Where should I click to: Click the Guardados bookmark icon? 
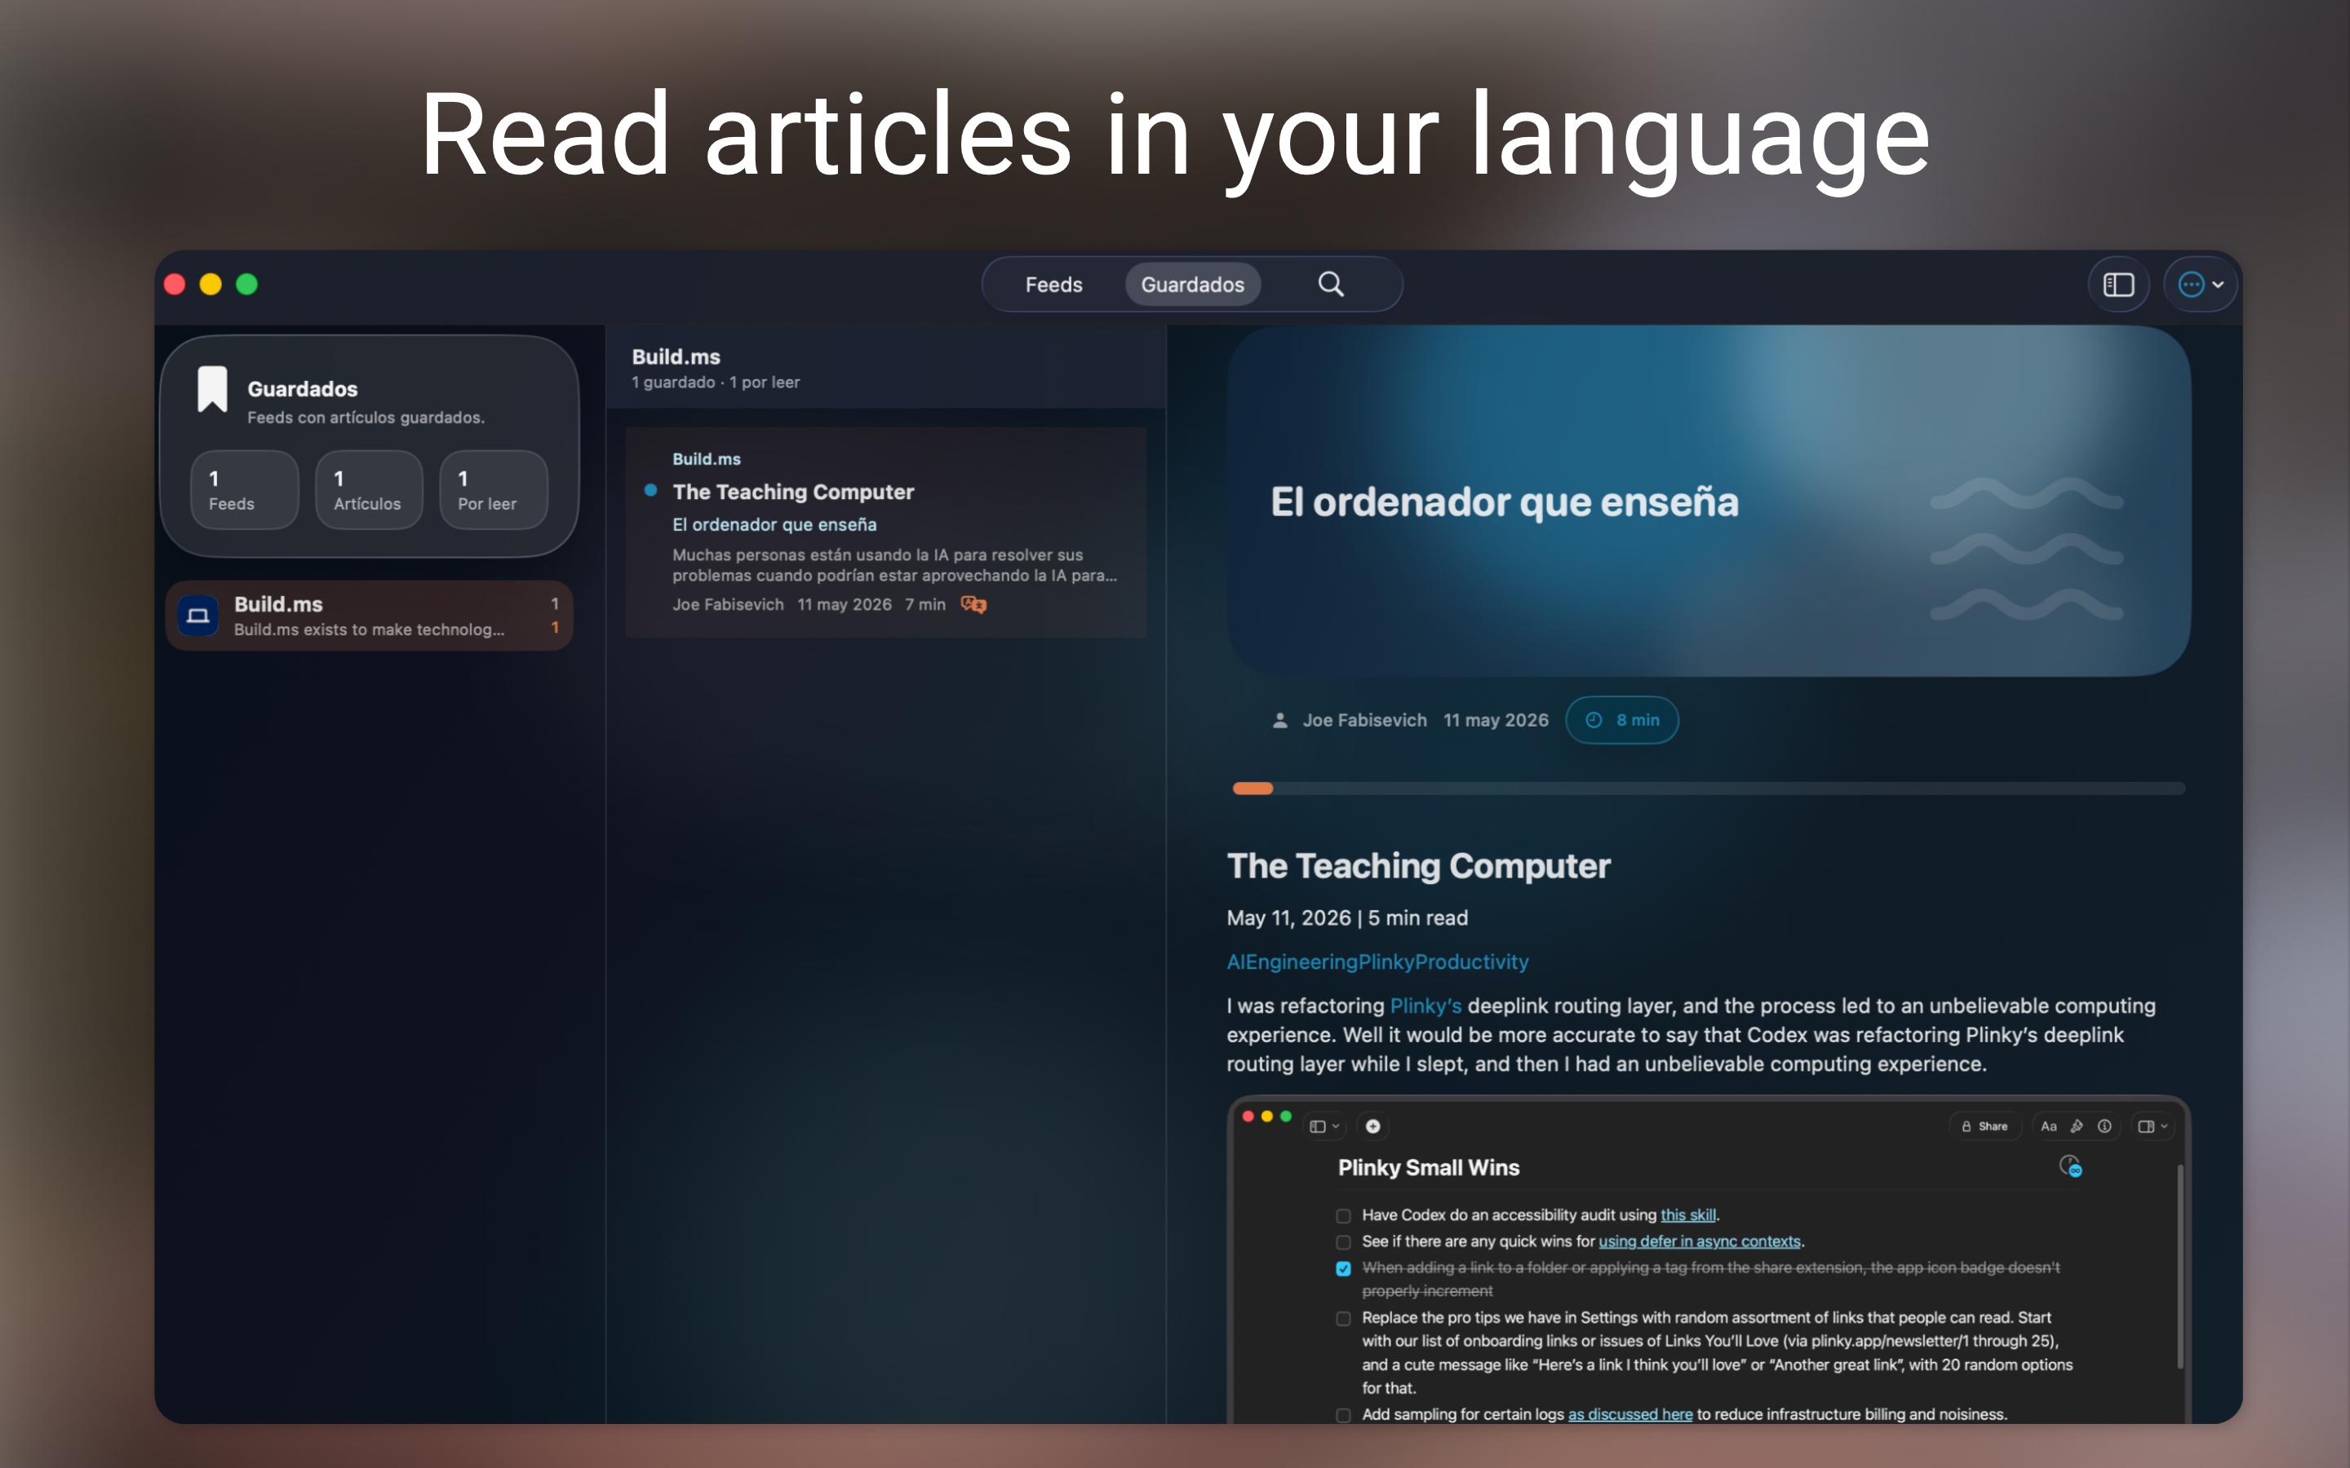213,389
